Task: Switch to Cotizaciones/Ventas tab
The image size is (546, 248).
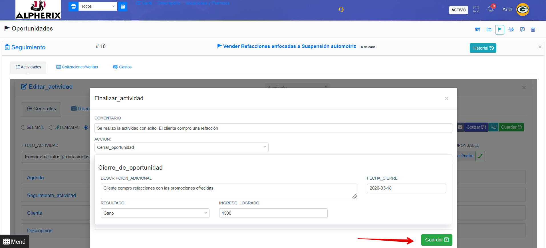Action: click(77, 67)
